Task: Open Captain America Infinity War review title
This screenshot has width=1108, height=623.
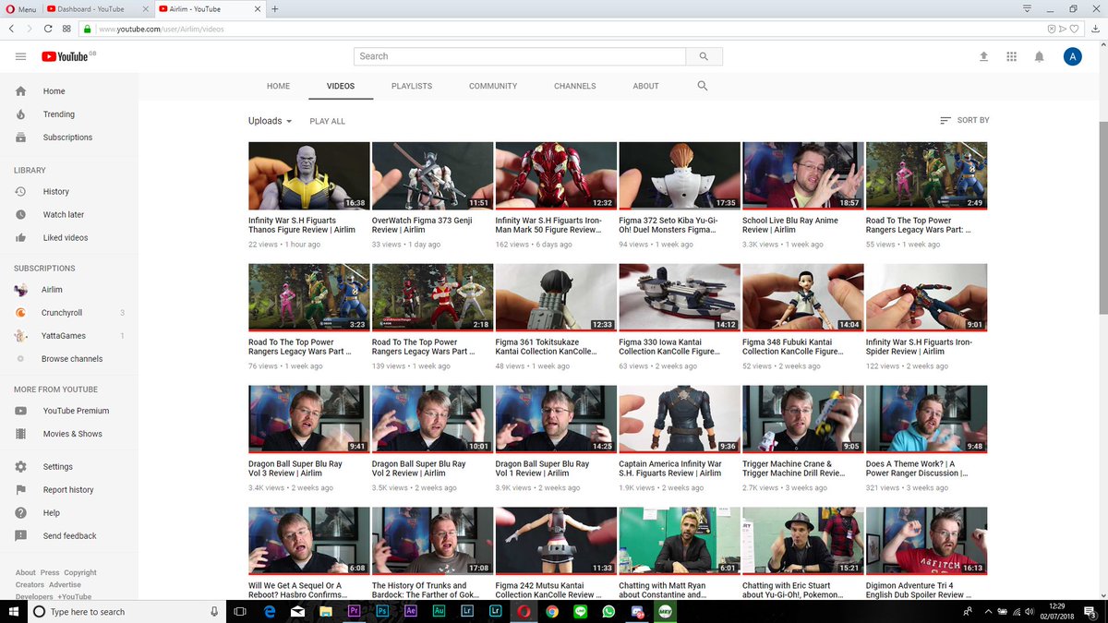Action: [x=671, y=469]
